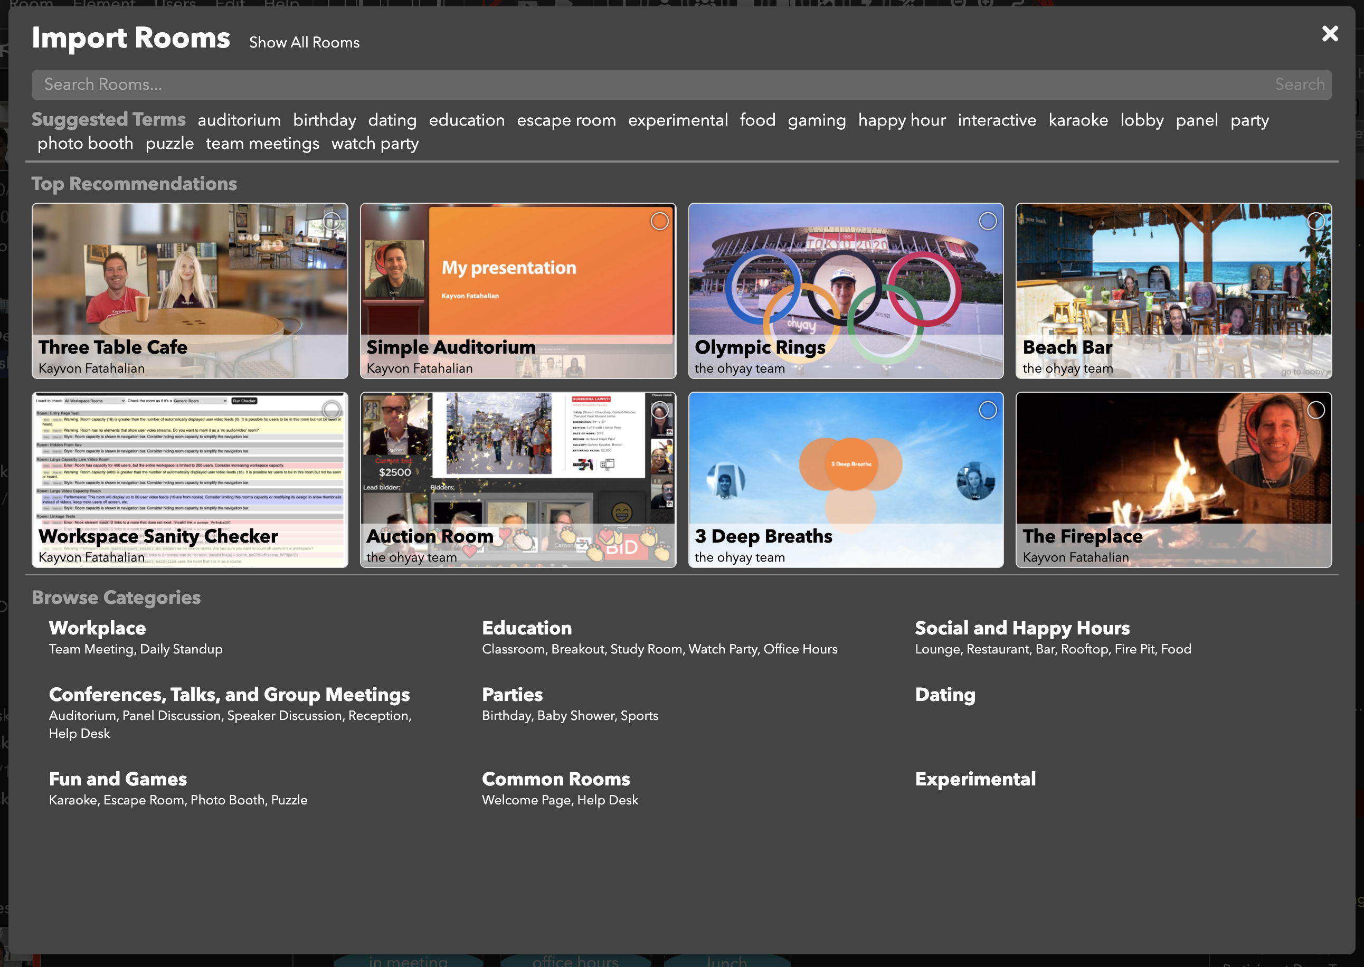Select the Three Table Cafe radio circle
Screen dimensions: 1364x967
pos(331,222)
